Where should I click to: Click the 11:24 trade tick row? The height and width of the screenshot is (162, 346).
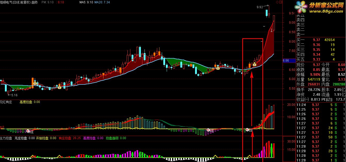(x=321, y=105)
